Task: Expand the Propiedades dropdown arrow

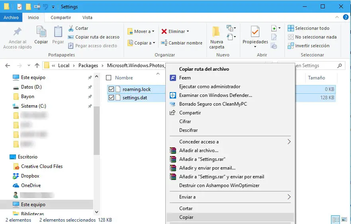Action: coord(255,46)
